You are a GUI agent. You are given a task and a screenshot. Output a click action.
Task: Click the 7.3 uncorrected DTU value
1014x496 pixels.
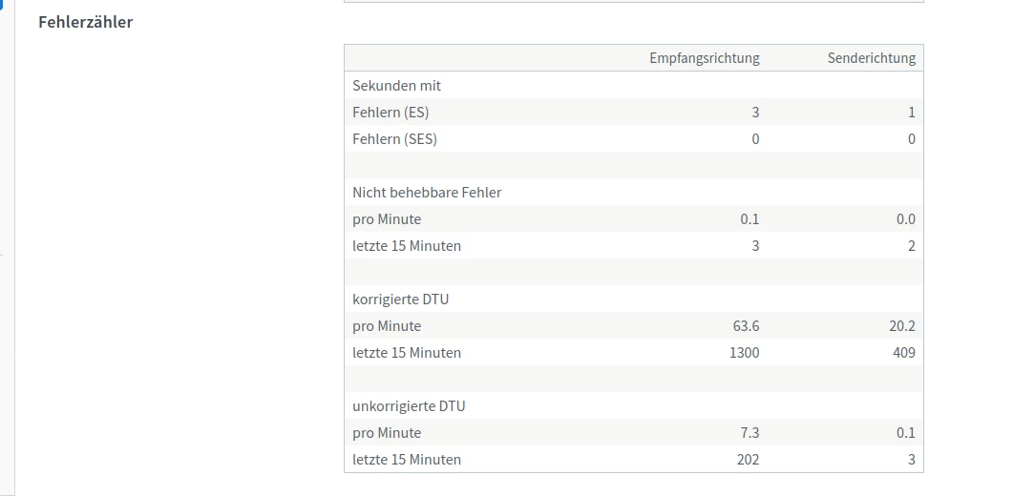750,433
